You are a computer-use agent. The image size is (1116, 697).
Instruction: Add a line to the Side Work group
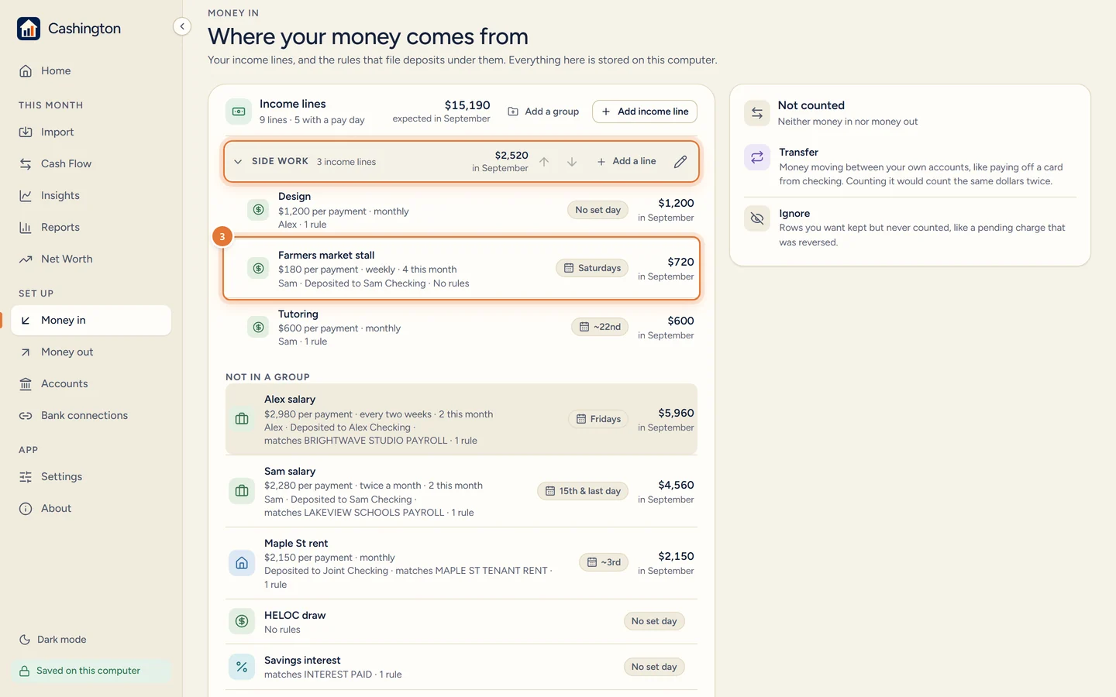click(x=626, y=161)
